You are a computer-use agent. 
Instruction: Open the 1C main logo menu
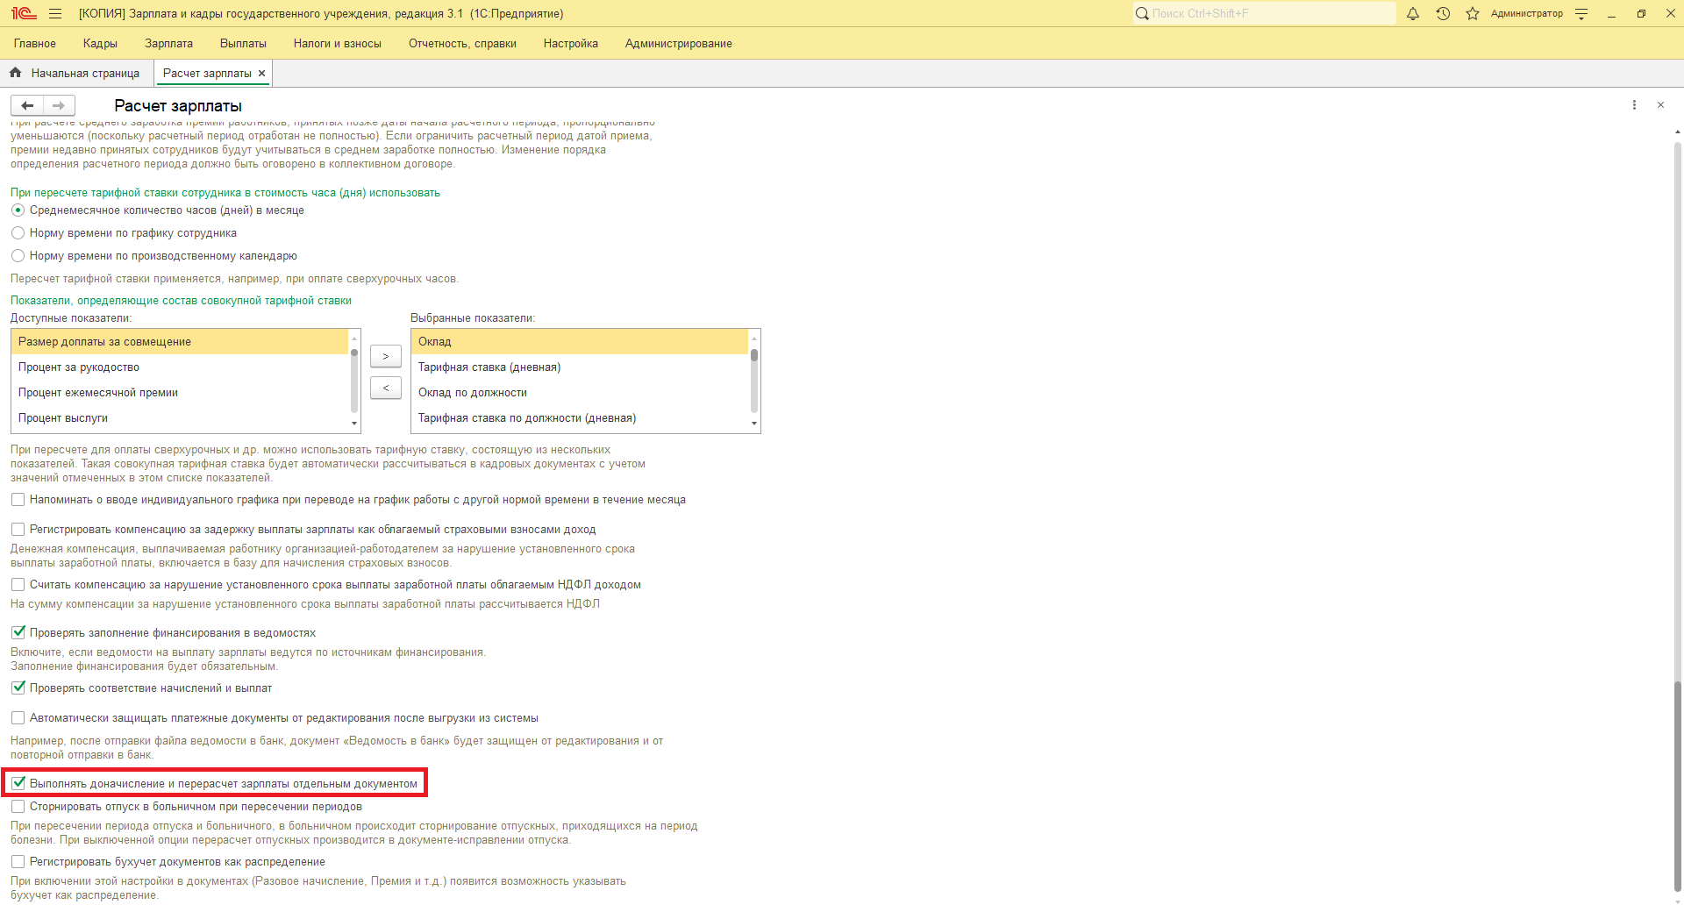24,13
